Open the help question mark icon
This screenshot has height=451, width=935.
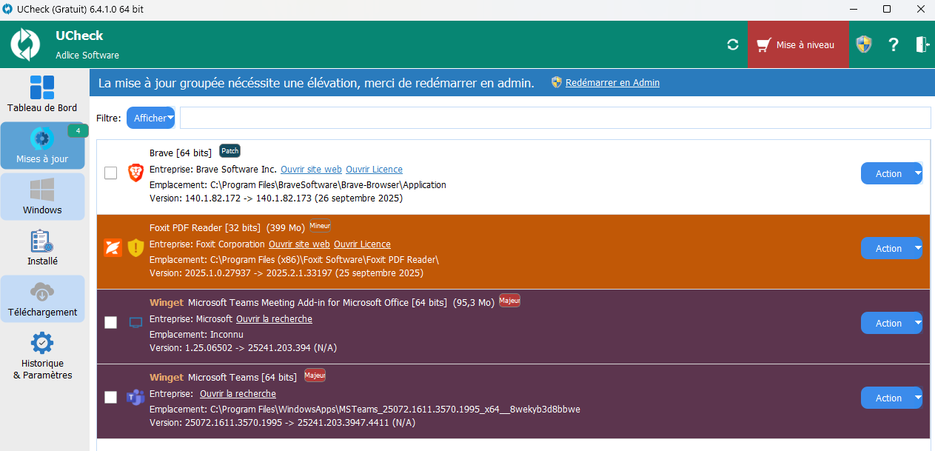(x=894, y=44)
